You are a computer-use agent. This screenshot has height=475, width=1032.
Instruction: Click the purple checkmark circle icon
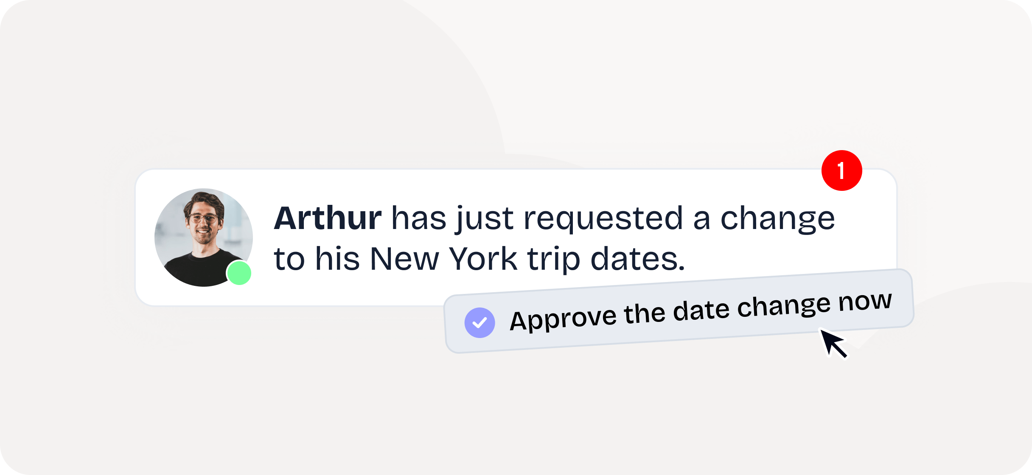click(x=480, y=323)
